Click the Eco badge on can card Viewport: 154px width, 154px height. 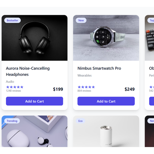tap(80, 121)
